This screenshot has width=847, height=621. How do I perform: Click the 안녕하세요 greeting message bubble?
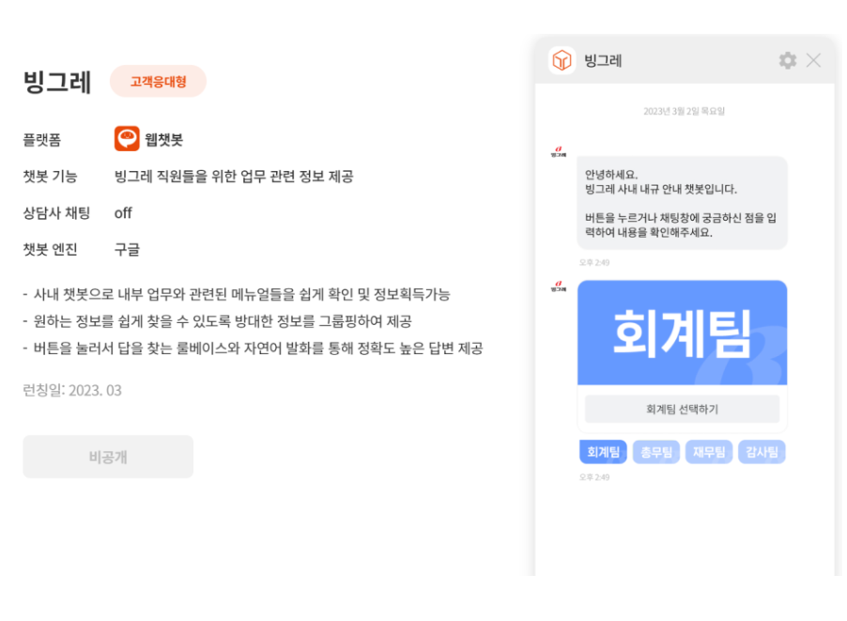coord(683,203)
